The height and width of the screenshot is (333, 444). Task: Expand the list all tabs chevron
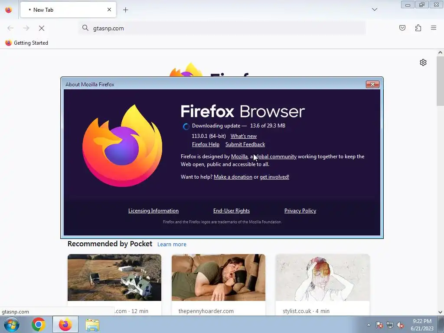(374, 10)
